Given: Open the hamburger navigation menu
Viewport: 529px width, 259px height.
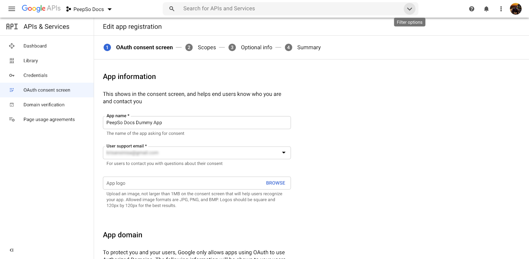Looking at the screenshot, I should pyautogui.click(x=12, y=9).
